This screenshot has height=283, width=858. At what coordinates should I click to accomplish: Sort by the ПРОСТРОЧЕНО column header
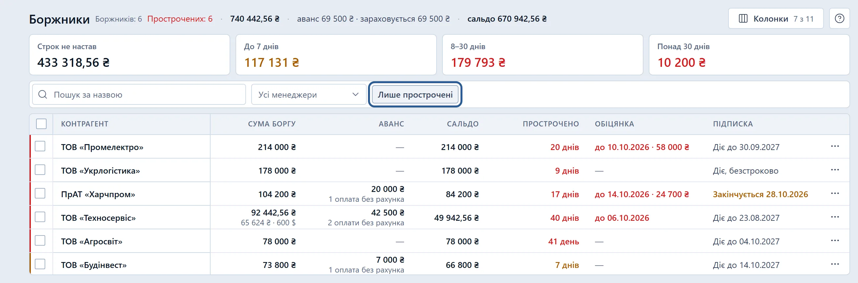coord(551,124)
